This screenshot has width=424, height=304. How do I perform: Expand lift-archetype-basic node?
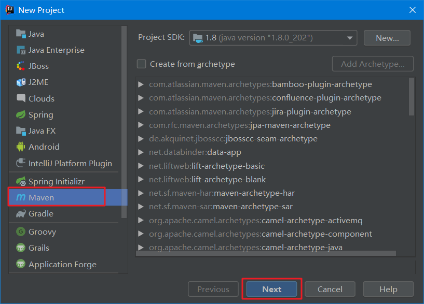pos(141,166)
